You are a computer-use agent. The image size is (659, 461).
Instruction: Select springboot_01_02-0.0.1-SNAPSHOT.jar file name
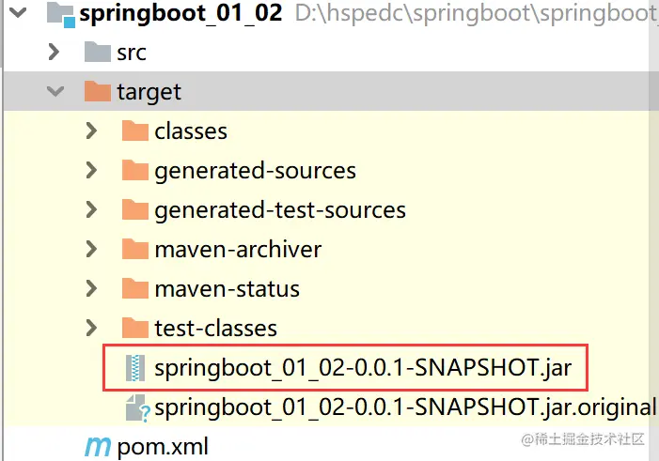coord(363,369)
